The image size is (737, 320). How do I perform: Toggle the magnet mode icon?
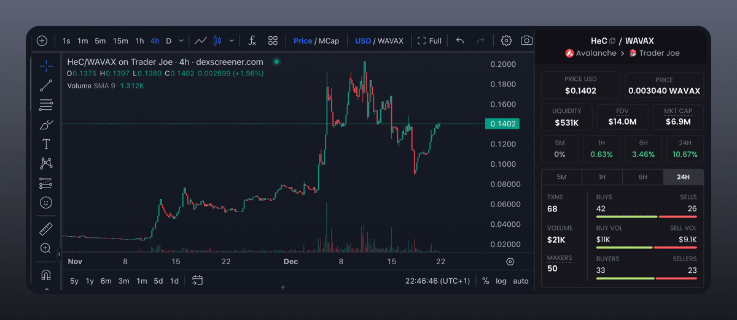[x=46, y=275]
